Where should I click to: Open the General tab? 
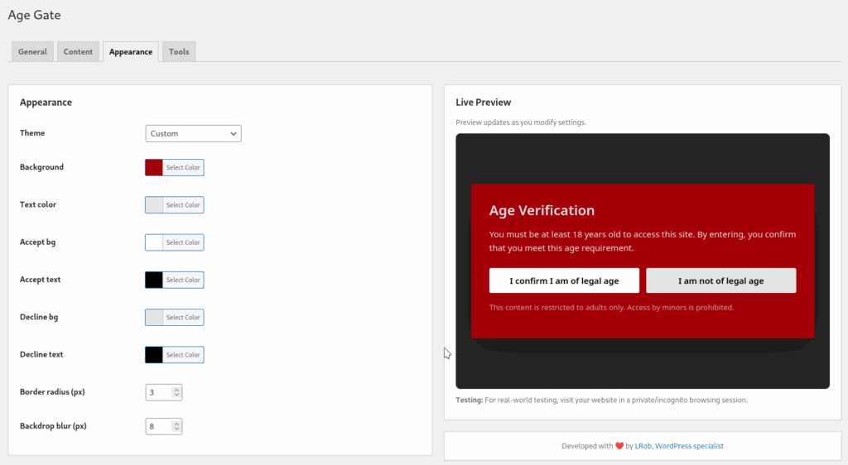coord(32,51)
